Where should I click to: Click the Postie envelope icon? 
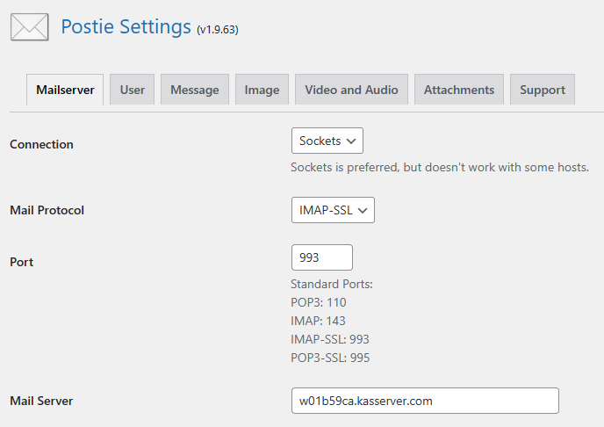[x=29, y=27]
